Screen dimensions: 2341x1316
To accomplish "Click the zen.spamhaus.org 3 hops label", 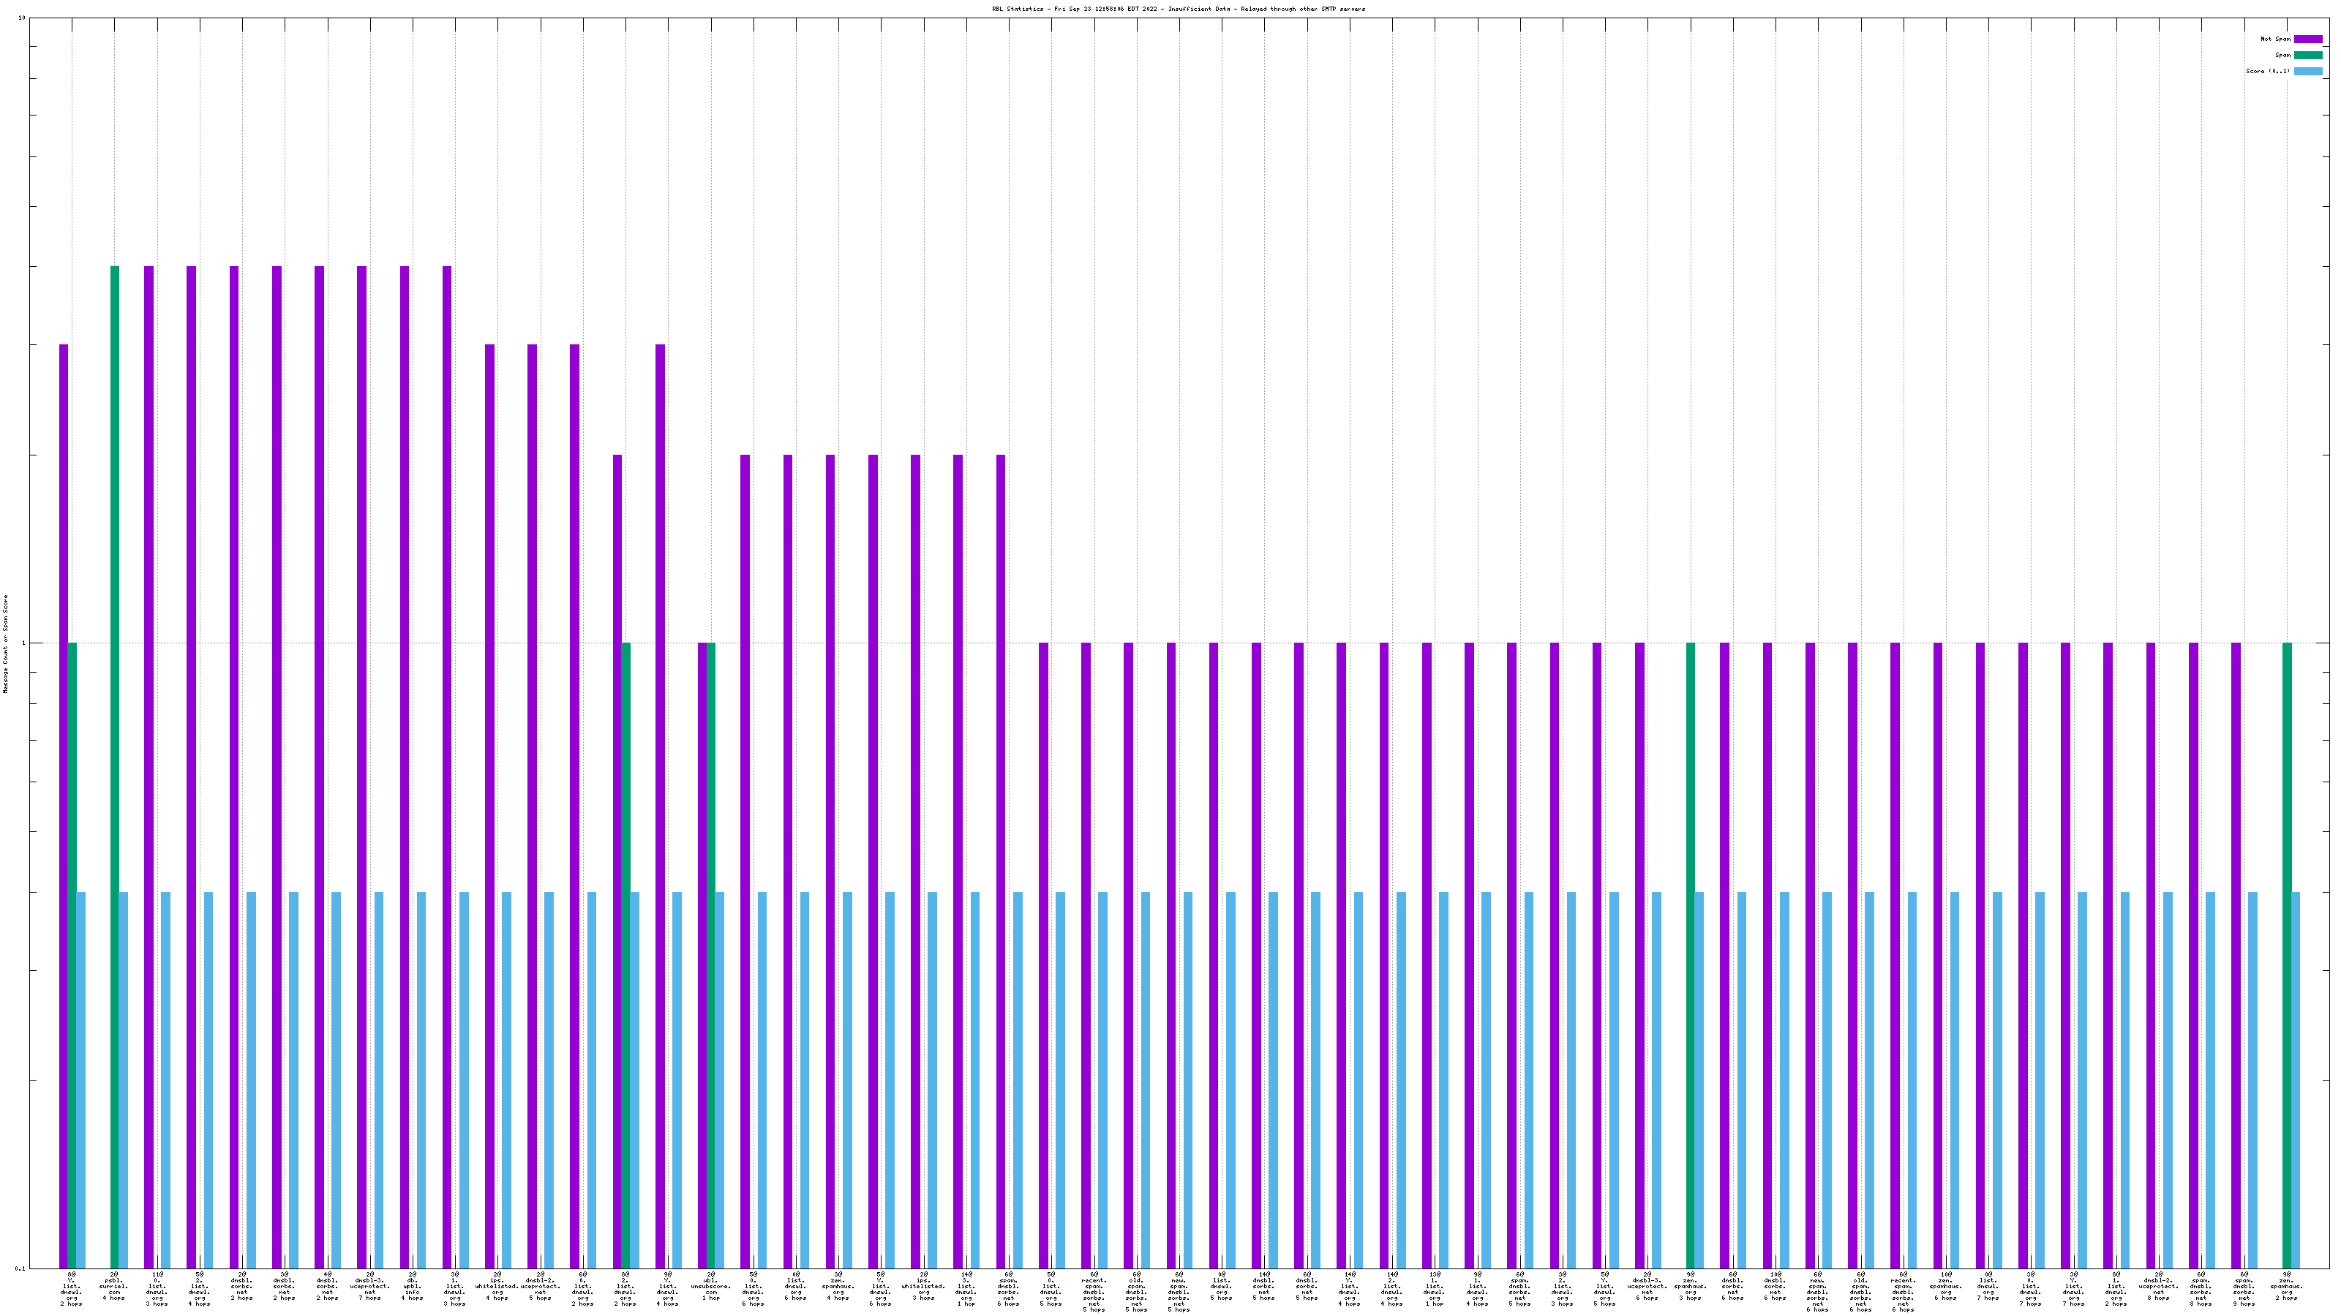I will 1691,1286.
